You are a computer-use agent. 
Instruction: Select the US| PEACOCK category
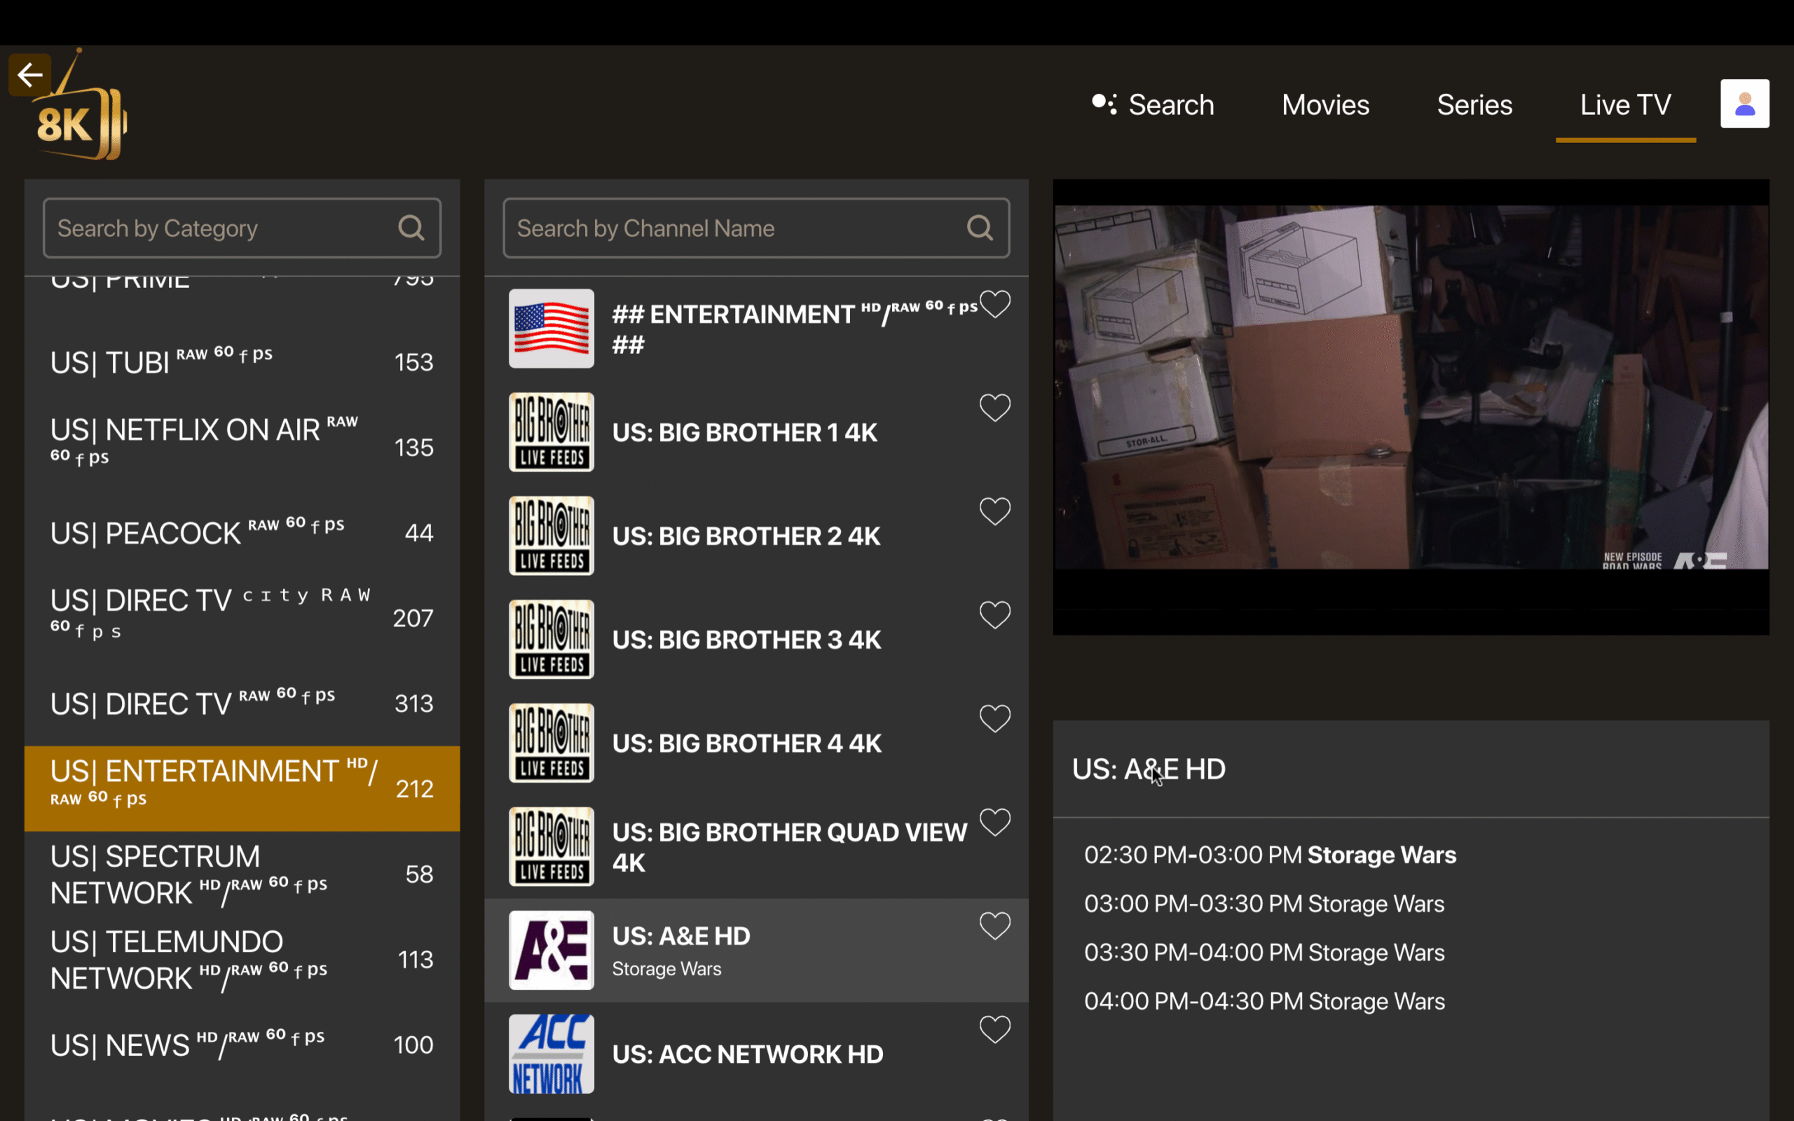point(242,532)
